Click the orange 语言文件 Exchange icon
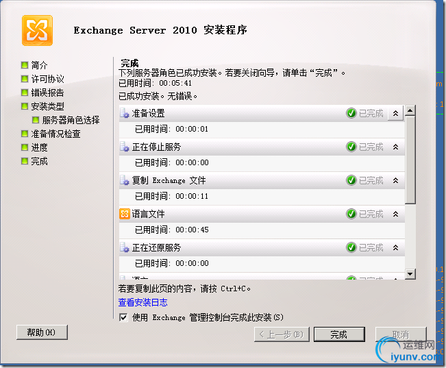The image size is (446, 368). tap(125, 214)
